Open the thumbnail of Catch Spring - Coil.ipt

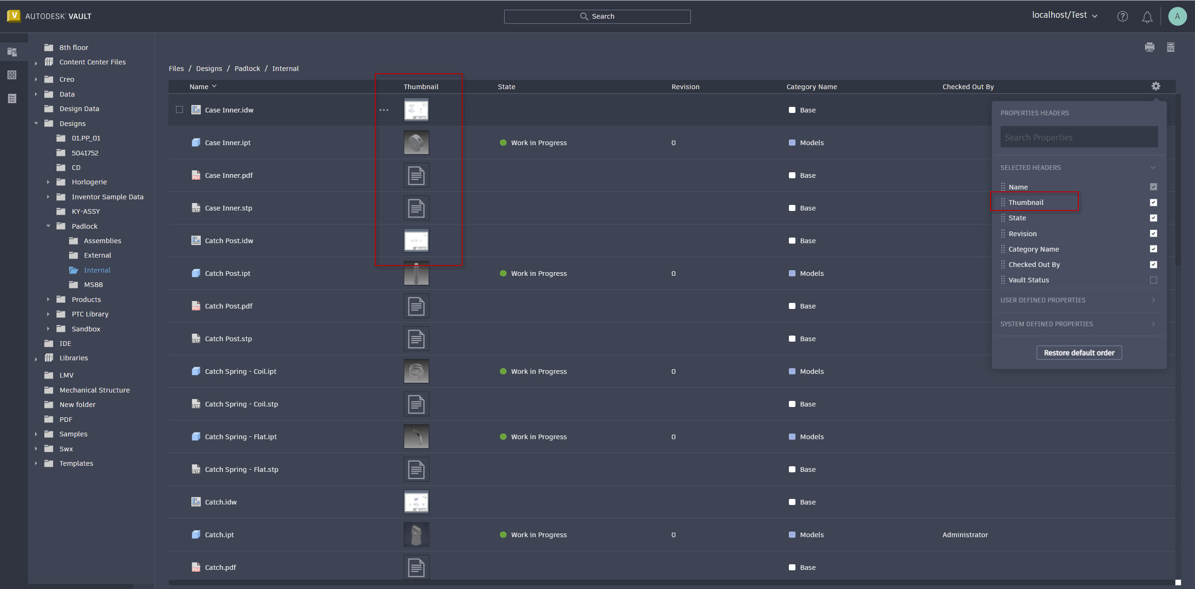[416, 371]
